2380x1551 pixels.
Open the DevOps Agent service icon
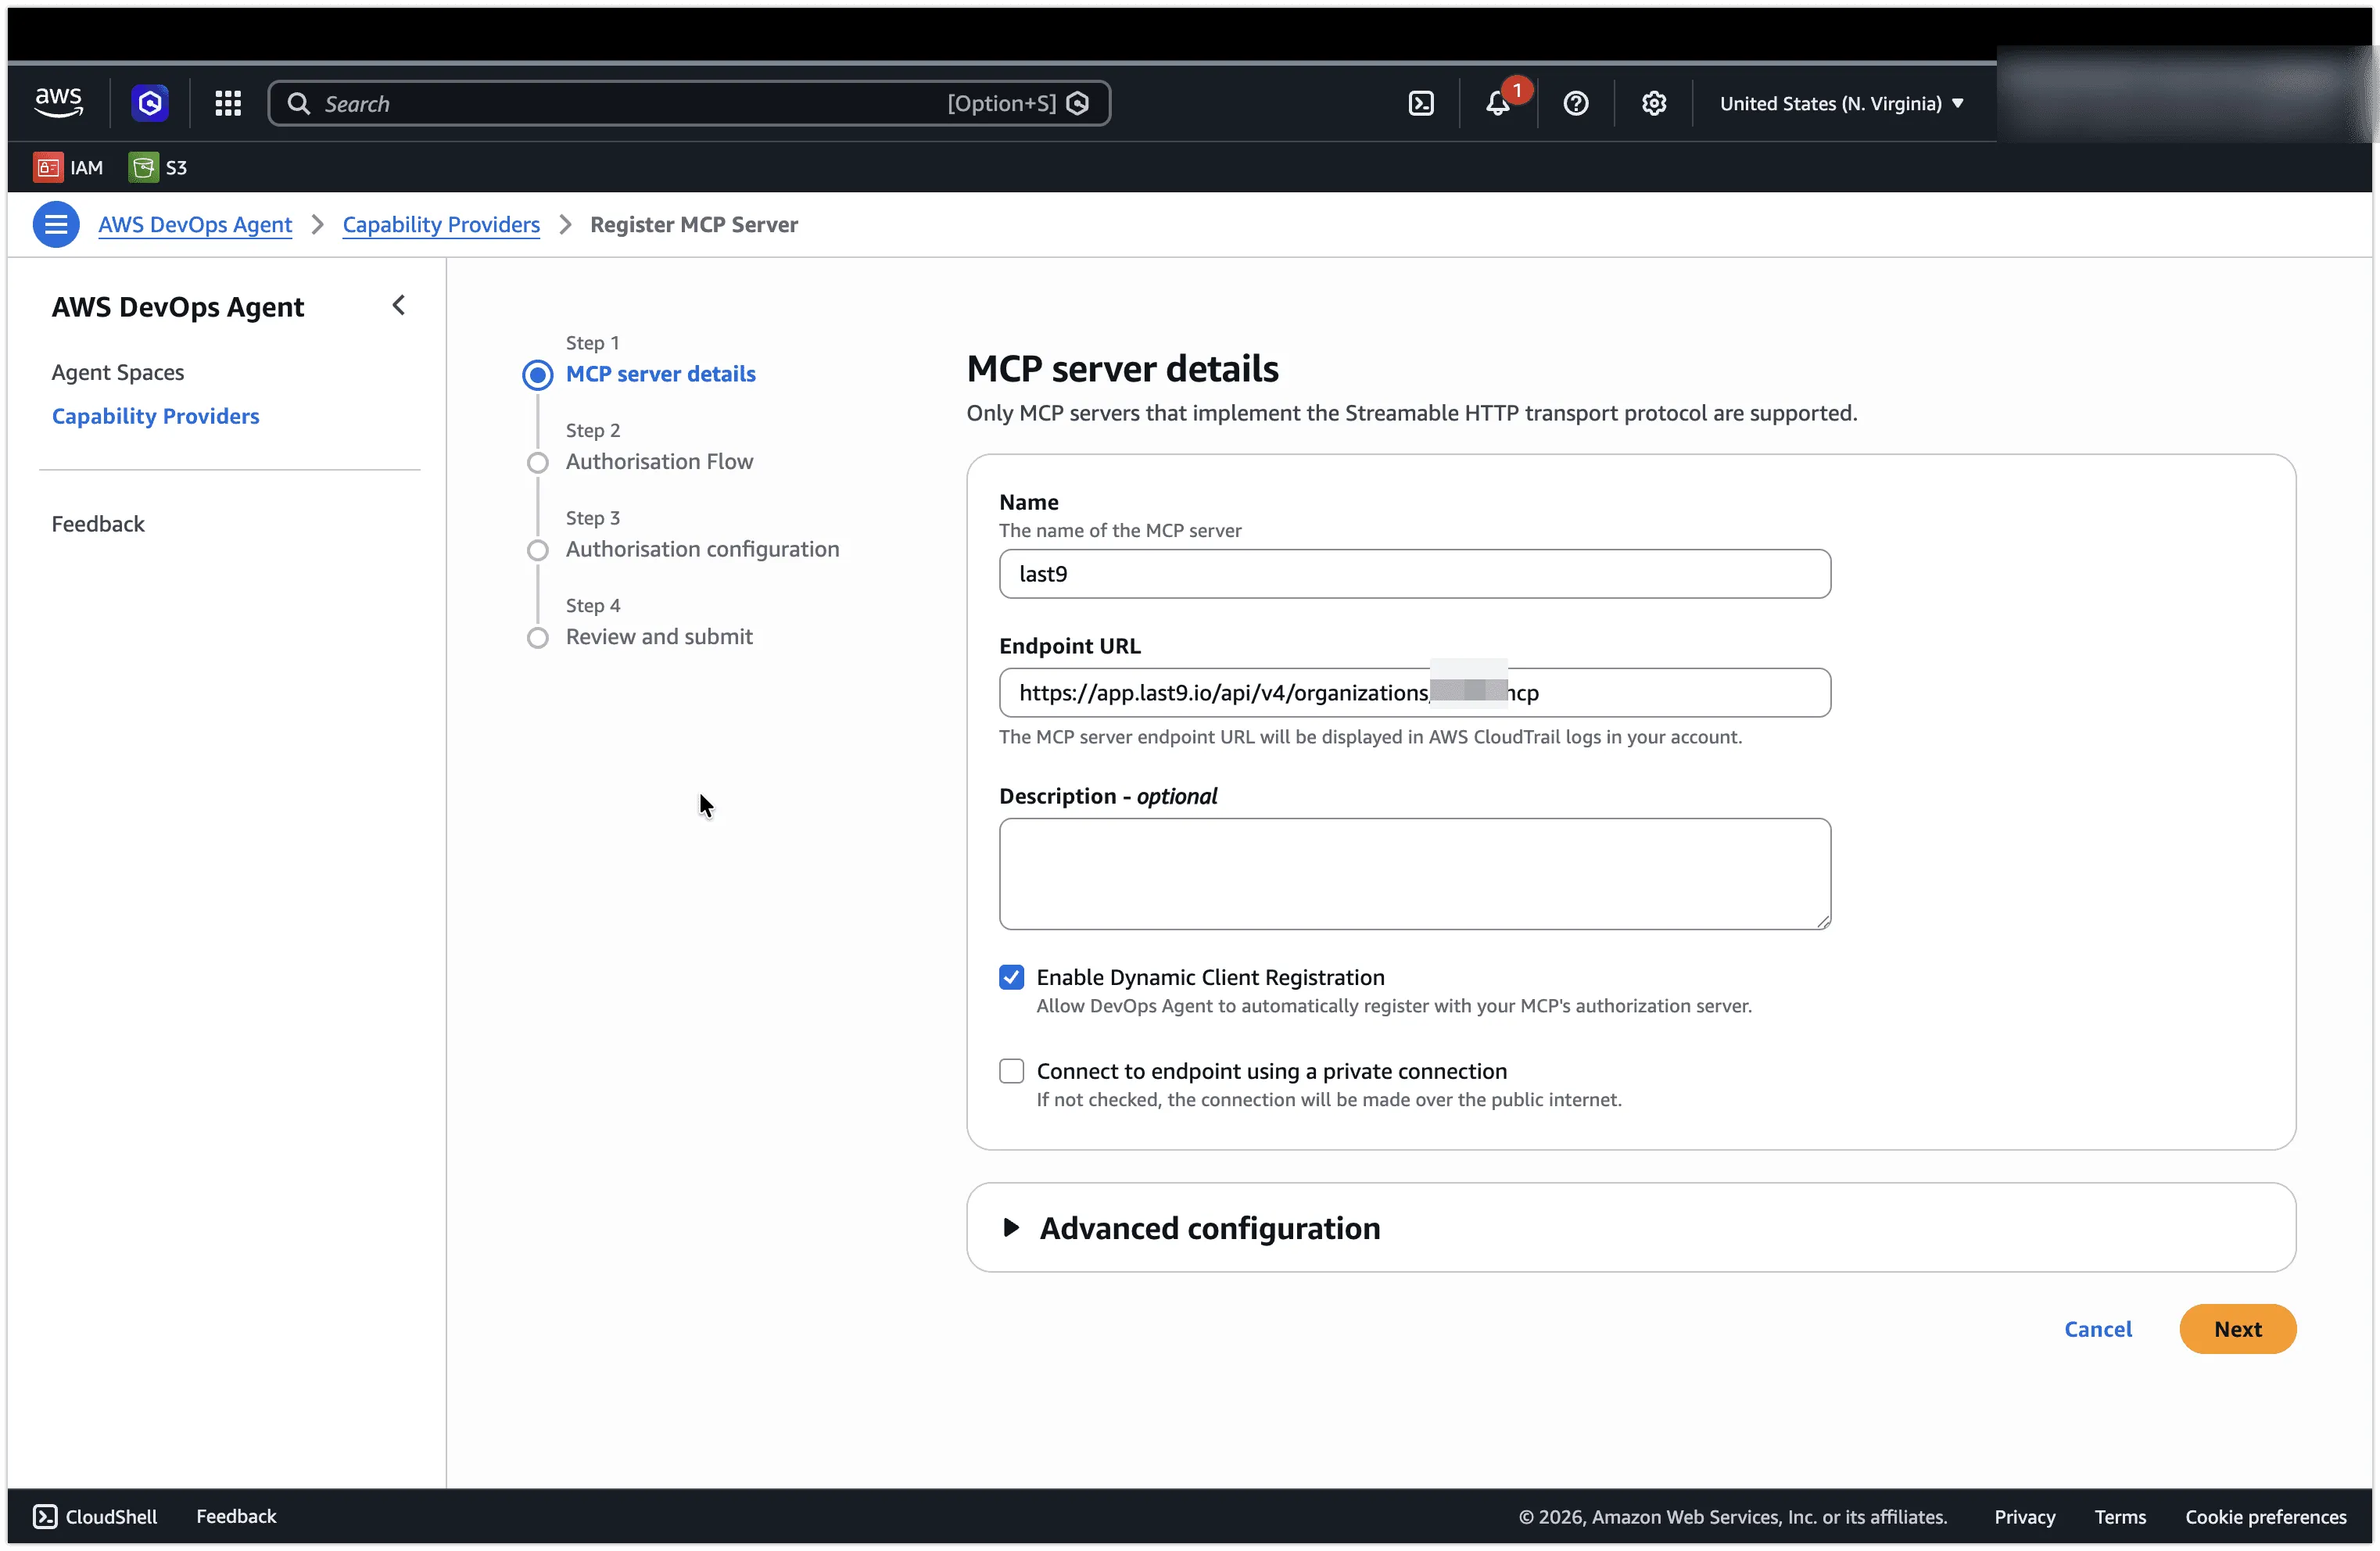tap(150, 103)
